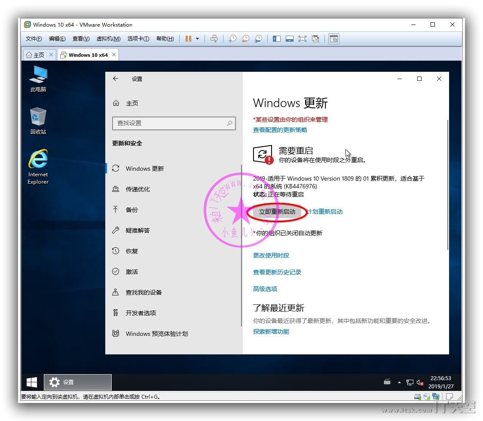This screenshot has height=421, width=483.
Task: Select the 此电脑 desktop icon
Action: coord(38,79)
